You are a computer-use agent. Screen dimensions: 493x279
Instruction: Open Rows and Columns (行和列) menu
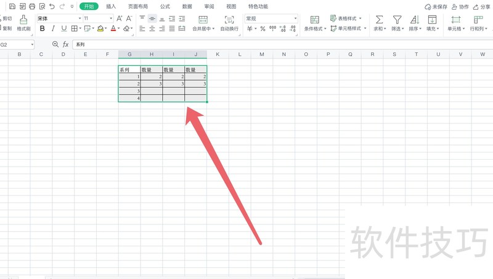pyautogui.click(x=478, y=23)
